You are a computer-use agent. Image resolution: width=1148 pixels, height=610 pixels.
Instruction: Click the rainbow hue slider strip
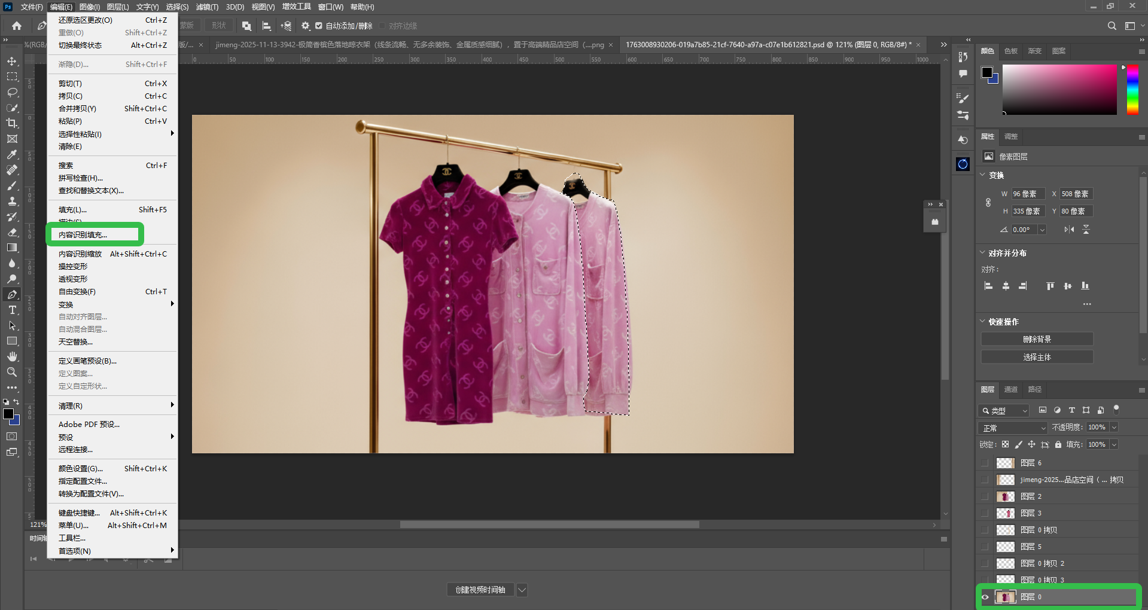coord(1132,90)
